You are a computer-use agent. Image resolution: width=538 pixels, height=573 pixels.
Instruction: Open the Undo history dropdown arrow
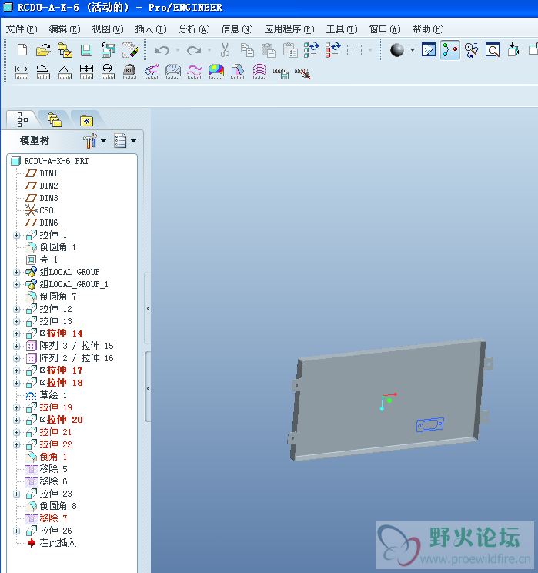[x=178, y=50]
